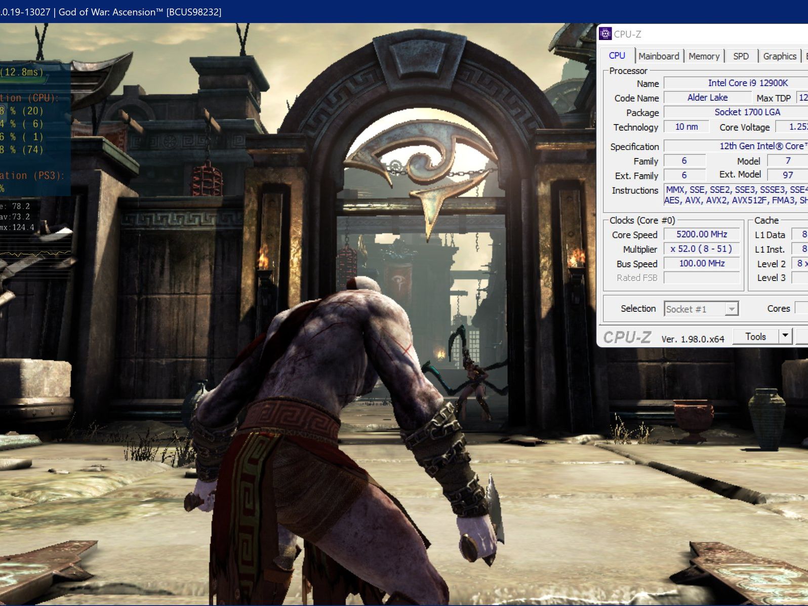Select the SPD tab in CPU-Z
The width and height of the screenshot is (808, 606).
(741, 56)
